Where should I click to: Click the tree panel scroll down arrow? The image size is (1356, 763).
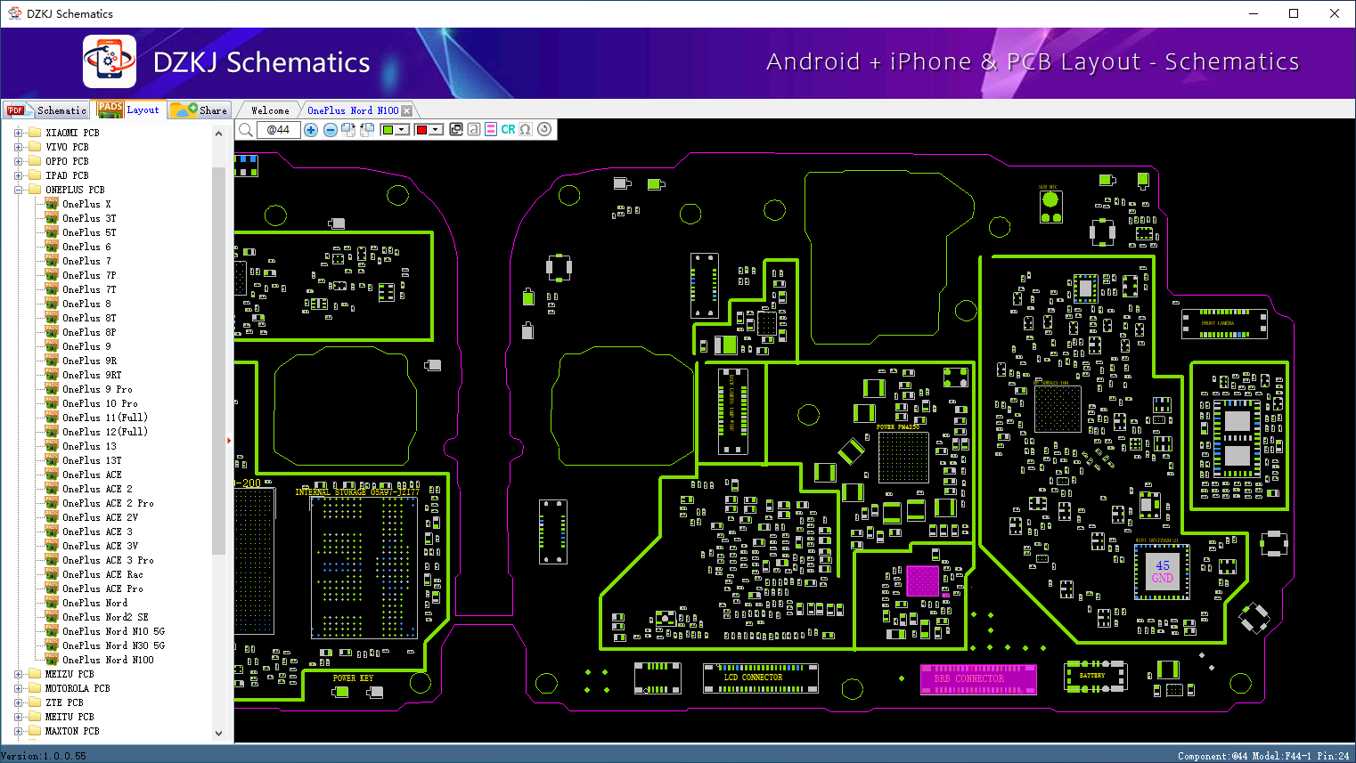(219, 734)
